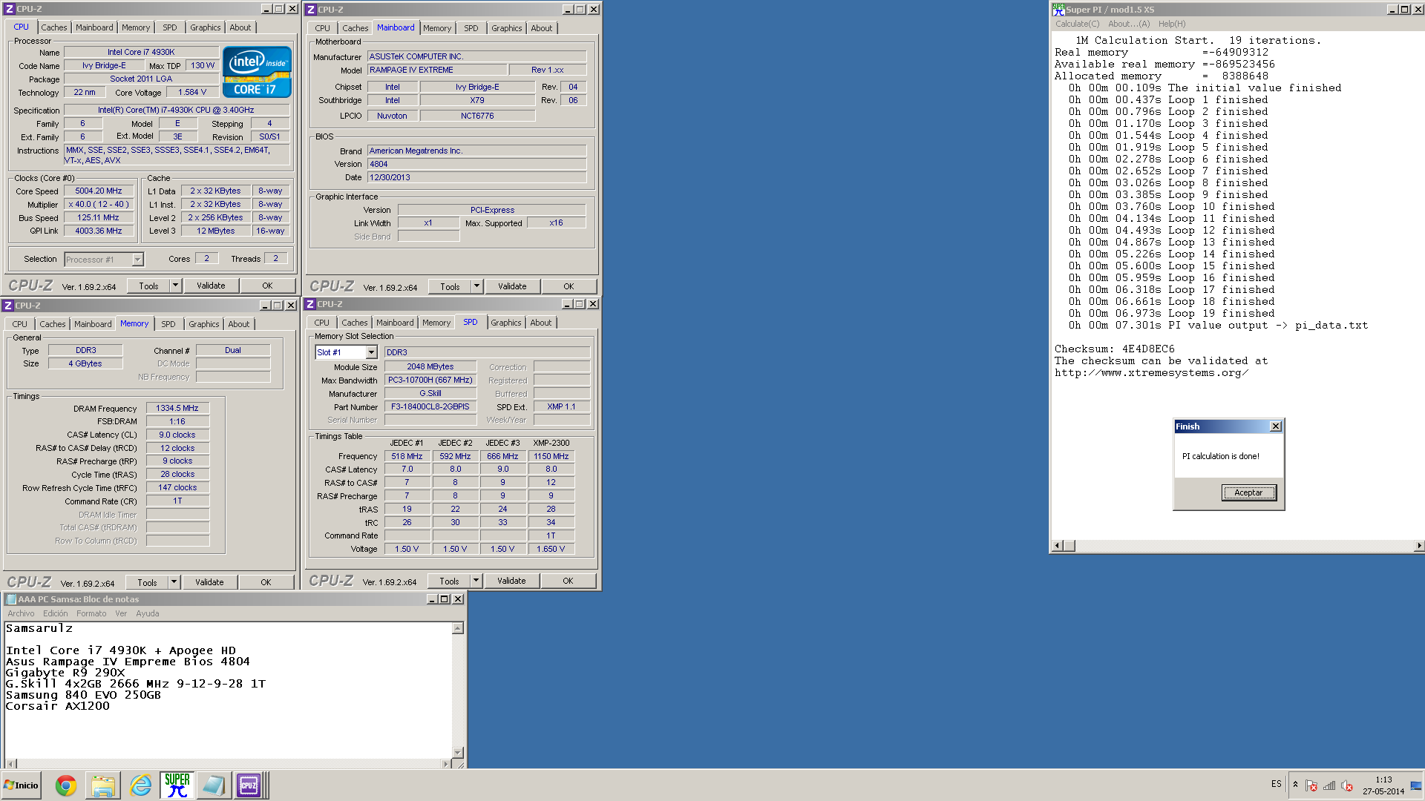
Task: Click the Checksum 4E4D8EC6 line in Super PI
Action: pos(1115,349)
